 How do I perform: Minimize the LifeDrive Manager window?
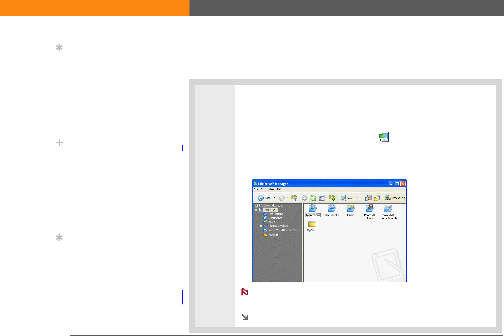click(391, 184)
